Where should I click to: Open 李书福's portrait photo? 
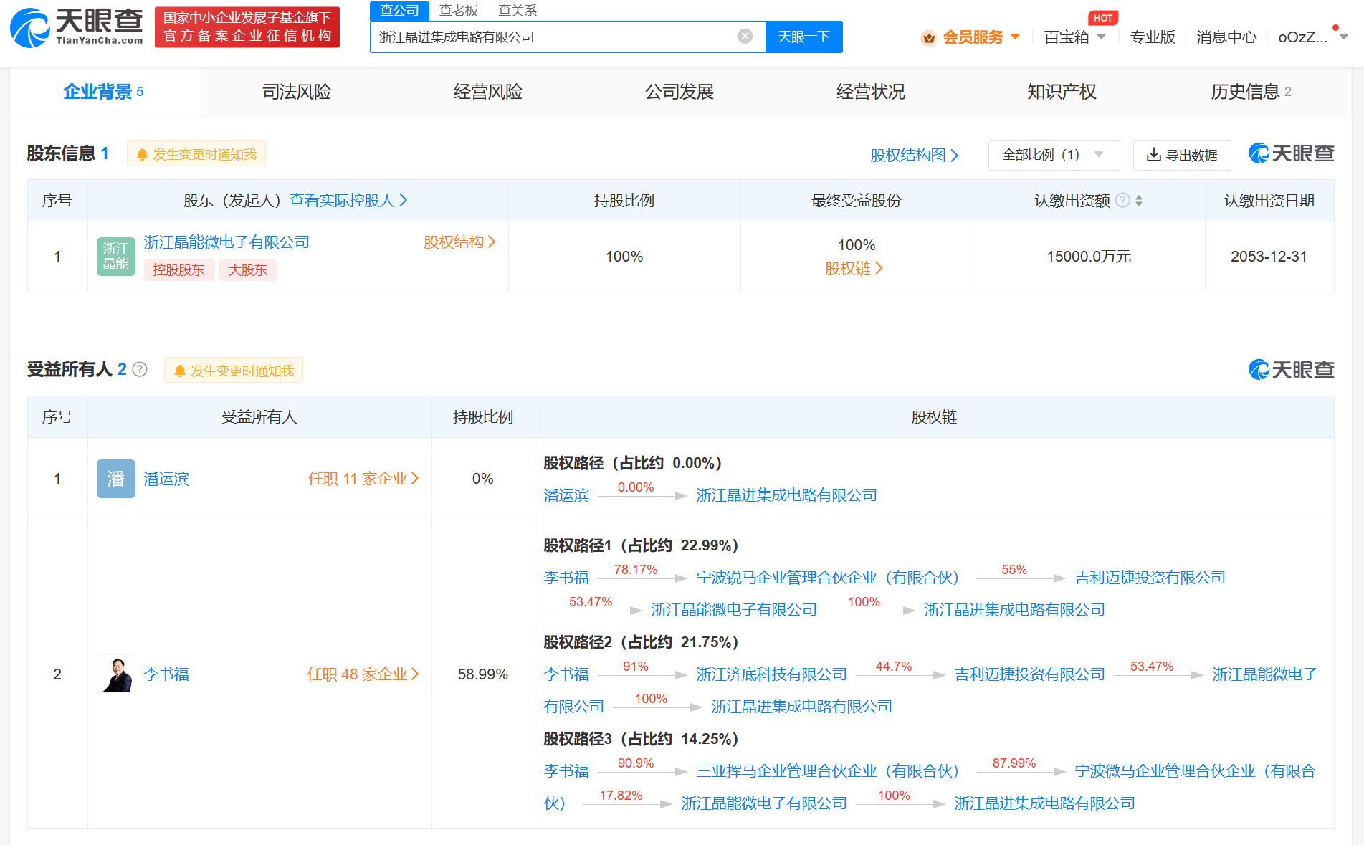pos(115,674)
